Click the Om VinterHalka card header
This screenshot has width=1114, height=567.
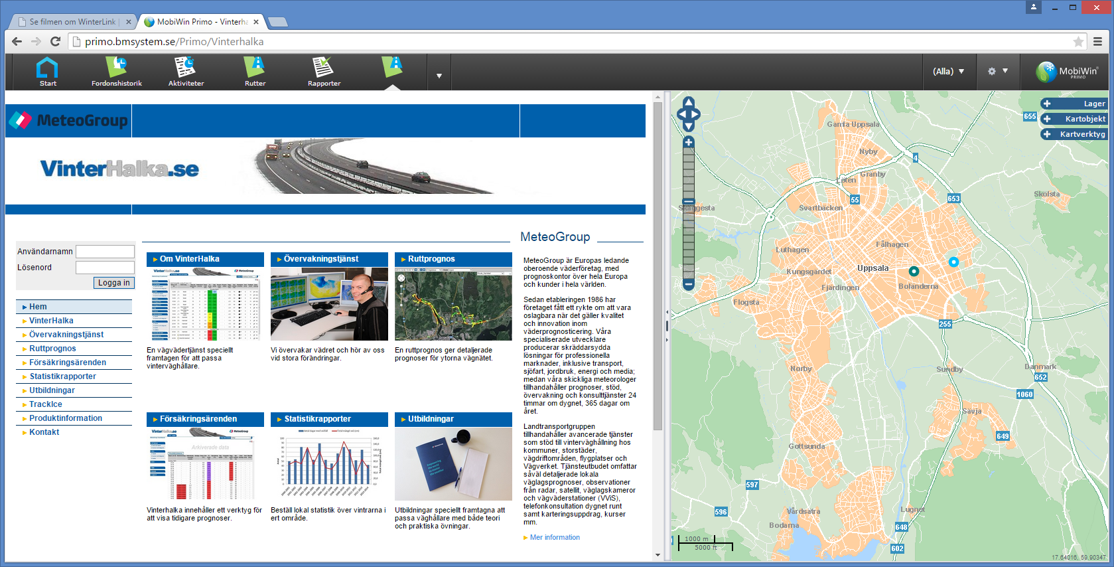point(205,259)
